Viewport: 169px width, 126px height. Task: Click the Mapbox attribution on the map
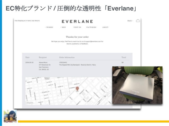pos(30,103)
